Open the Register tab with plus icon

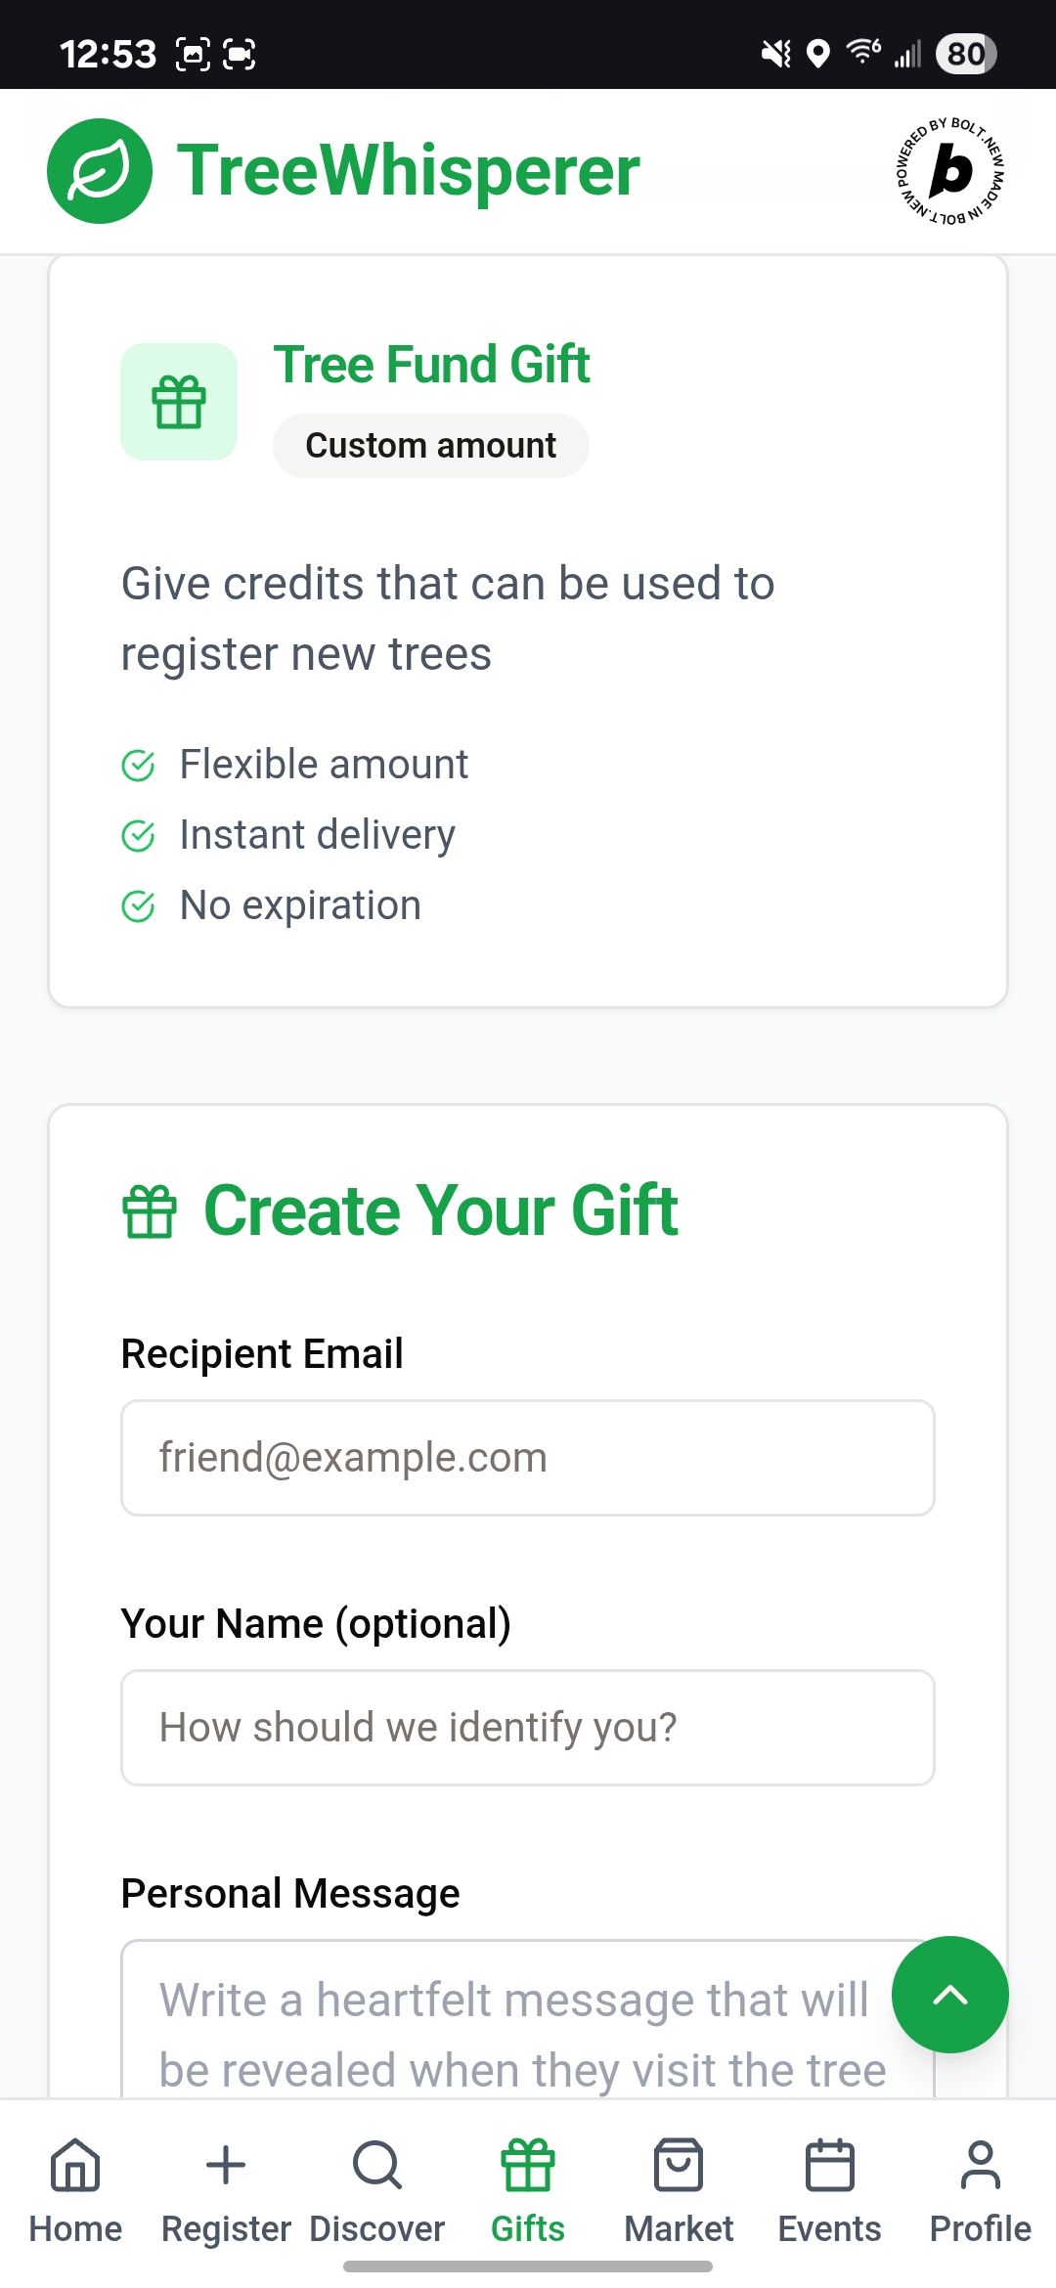[226, 2191]
